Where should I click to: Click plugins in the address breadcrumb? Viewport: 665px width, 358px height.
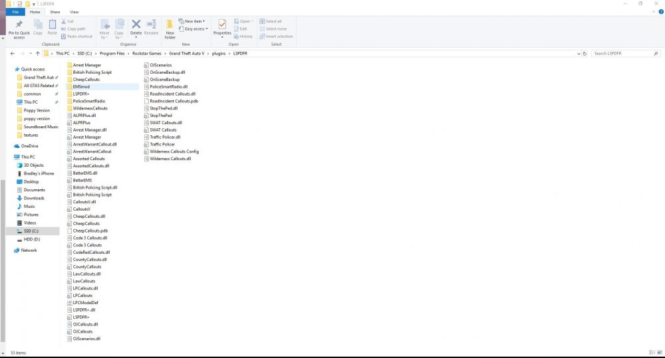[219, 53]
